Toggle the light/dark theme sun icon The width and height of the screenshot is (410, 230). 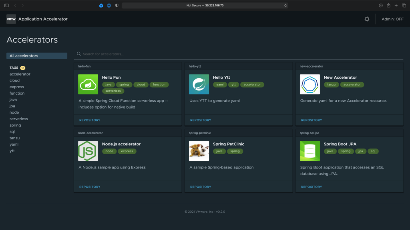click(x=367, y=19)
